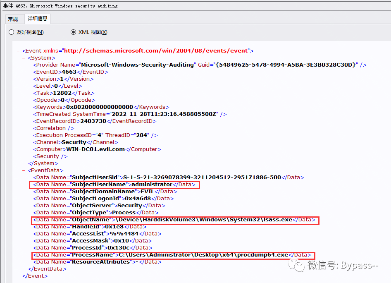Image resolution: width=391 pixels, height=283 pixels.
Task: Click the SubjectUserSid data line
Action: pyautogui.click(x=169, y=177)
